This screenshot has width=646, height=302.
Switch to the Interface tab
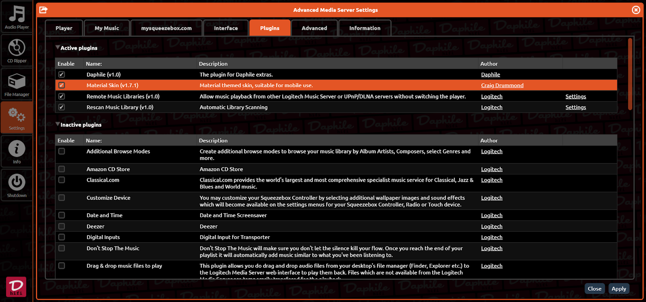click(x=226, y=28)
